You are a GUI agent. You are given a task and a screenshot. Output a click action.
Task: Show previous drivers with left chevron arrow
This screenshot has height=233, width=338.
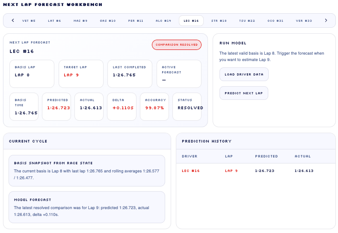pos(13,20)
